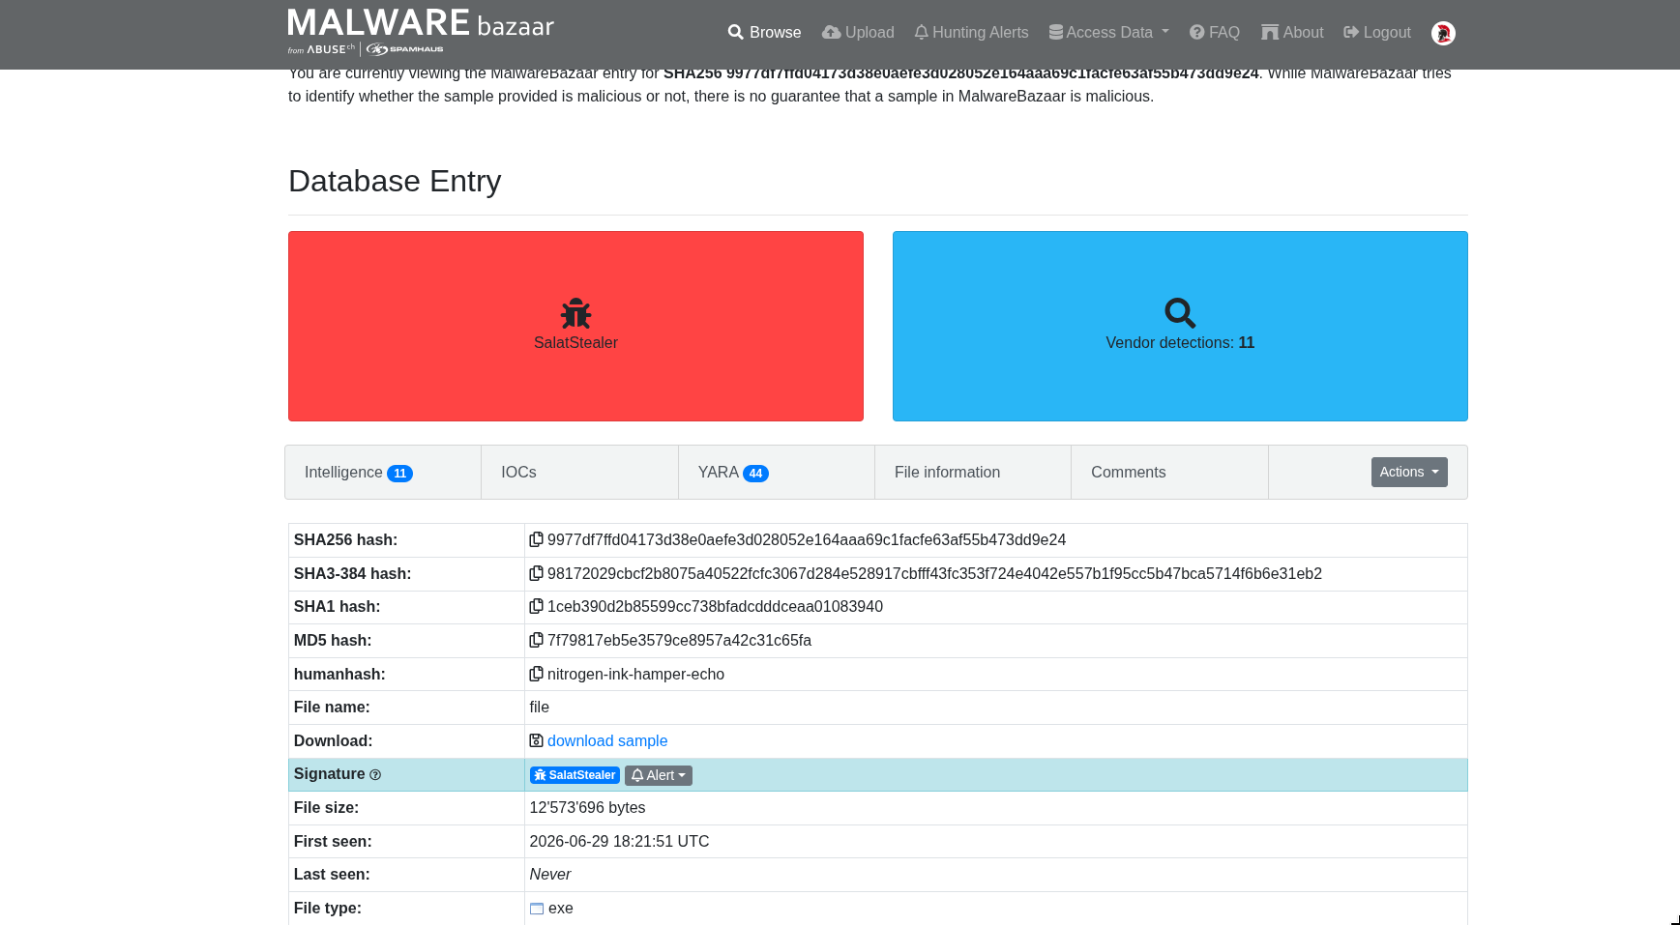
Task: Open the Actions dropdown
Action: [x=1409, y=472]
